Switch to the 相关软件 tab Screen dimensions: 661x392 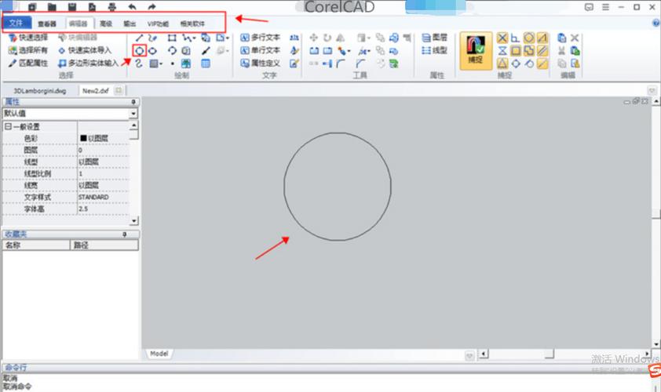192,24
